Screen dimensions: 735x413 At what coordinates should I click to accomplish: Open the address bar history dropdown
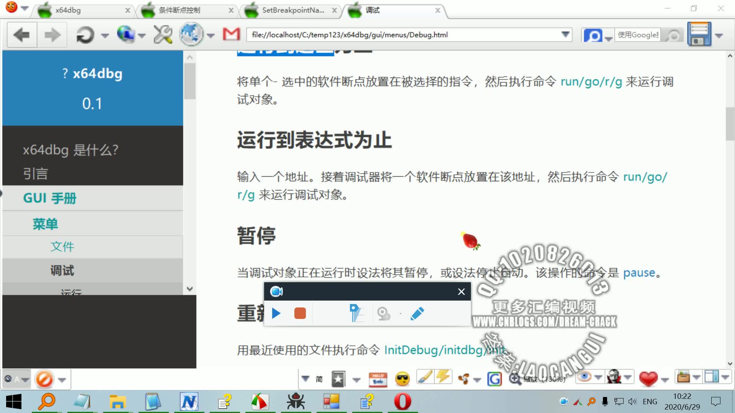566,34
